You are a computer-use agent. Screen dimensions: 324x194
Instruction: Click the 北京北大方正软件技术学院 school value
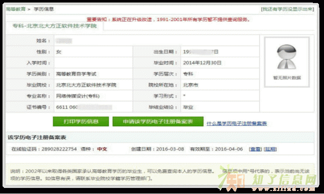[86, 85]
